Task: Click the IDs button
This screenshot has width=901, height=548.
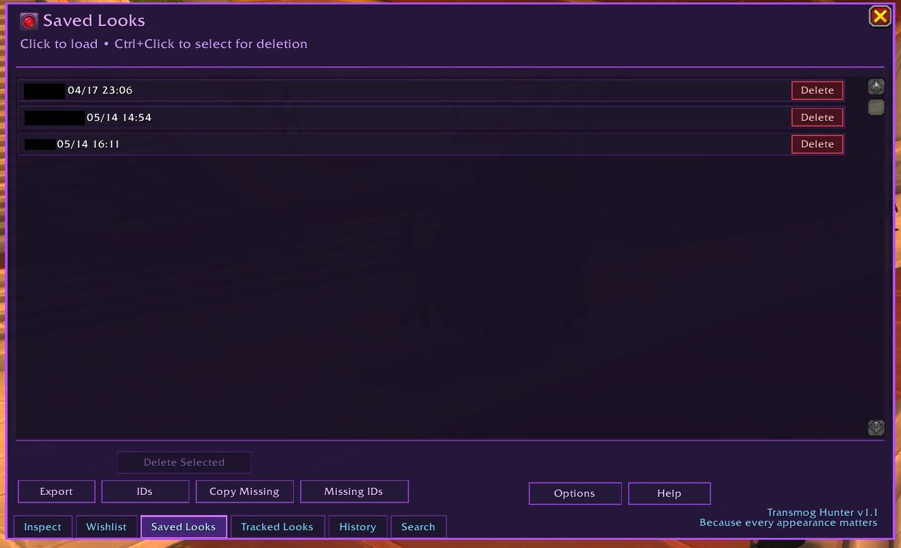Action: 145,492
